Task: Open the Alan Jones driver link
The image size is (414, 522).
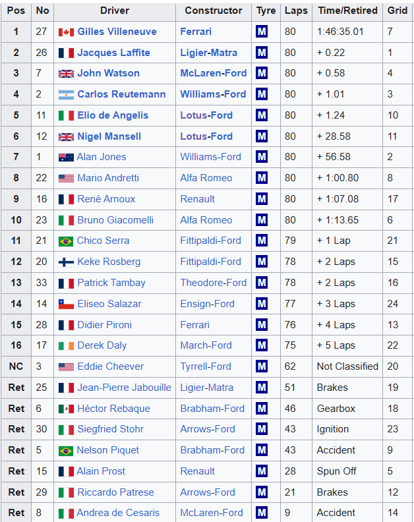Action: point(102,157)
